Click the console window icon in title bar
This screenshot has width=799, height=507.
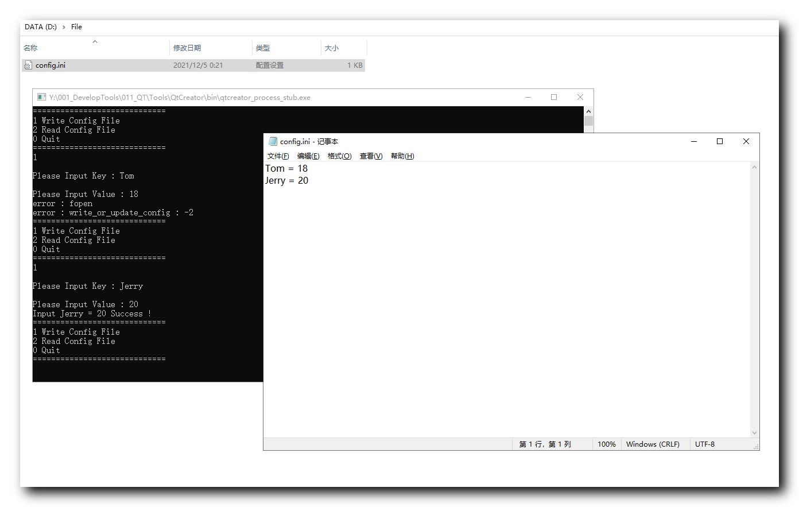pos(41,97)
